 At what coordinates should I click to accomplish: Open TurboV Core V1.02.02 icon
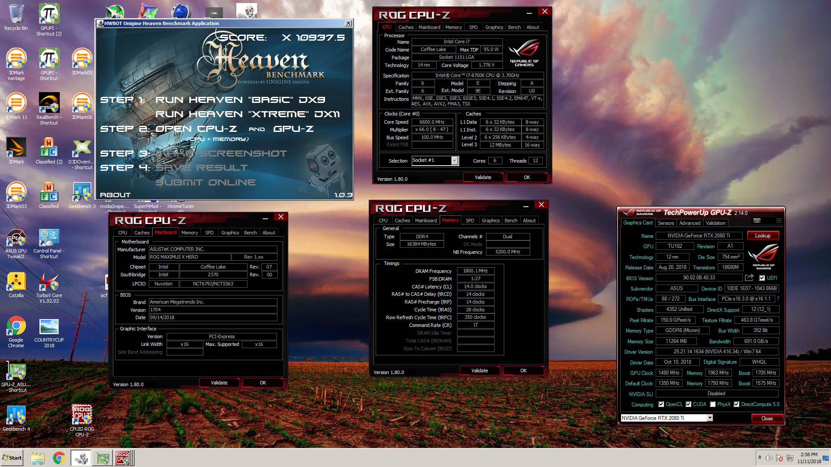[x=49, y=288]
